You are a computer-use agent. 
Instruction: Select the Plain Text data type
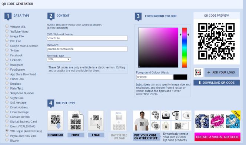(x=7, y=88)
